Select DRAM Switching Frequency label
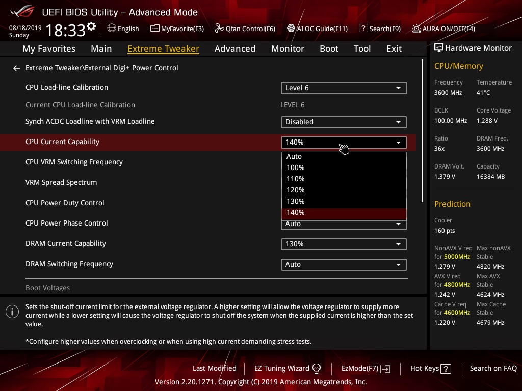Screen dimensions: 522x391 (x=69, y=264)
